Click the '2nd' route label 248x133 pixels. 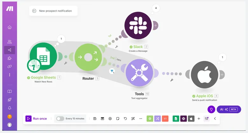[112, 58]
